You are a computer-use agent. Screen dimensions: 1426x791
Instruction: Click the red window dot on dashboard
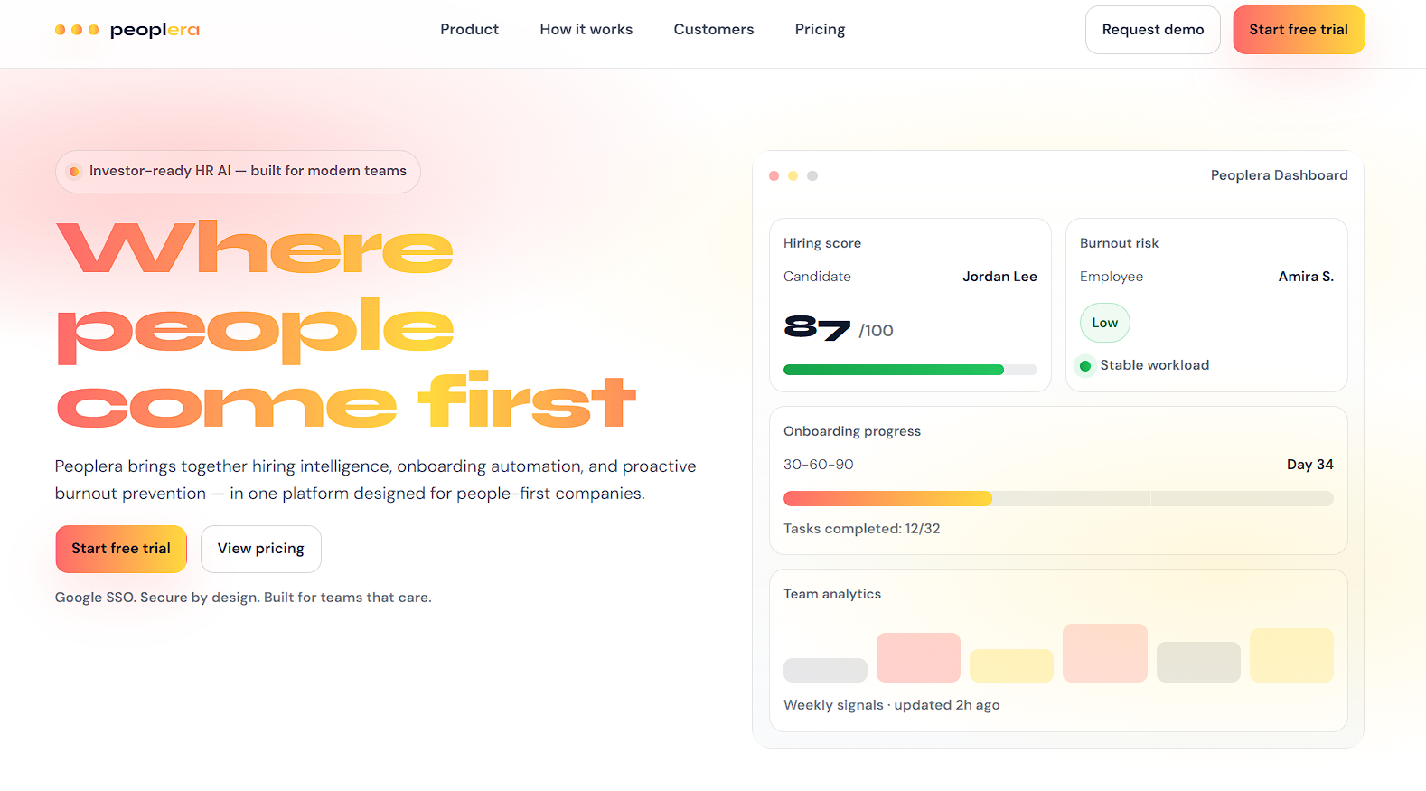click(x=774, y=176)
